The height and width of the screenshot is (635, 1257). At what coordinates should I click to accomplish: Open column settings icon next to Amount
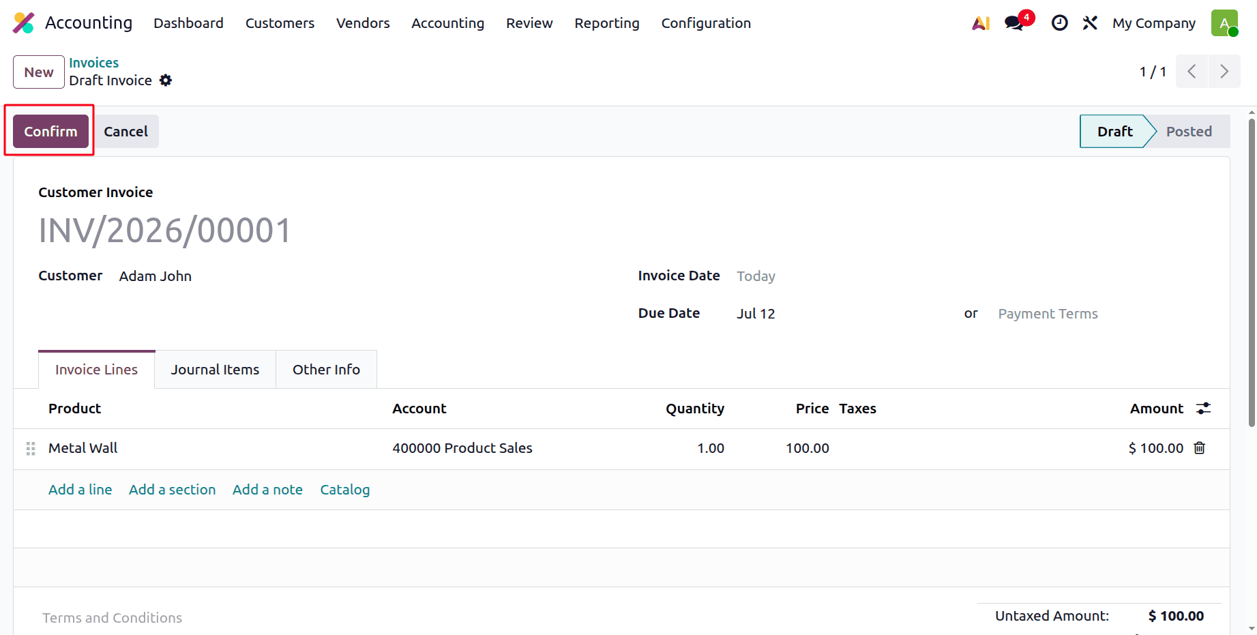(x=1204, y=409)
